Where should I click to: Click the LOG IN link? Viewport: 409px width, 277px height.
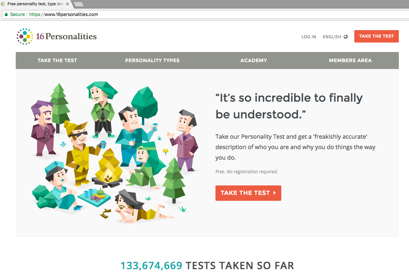(x=308, y=37)
